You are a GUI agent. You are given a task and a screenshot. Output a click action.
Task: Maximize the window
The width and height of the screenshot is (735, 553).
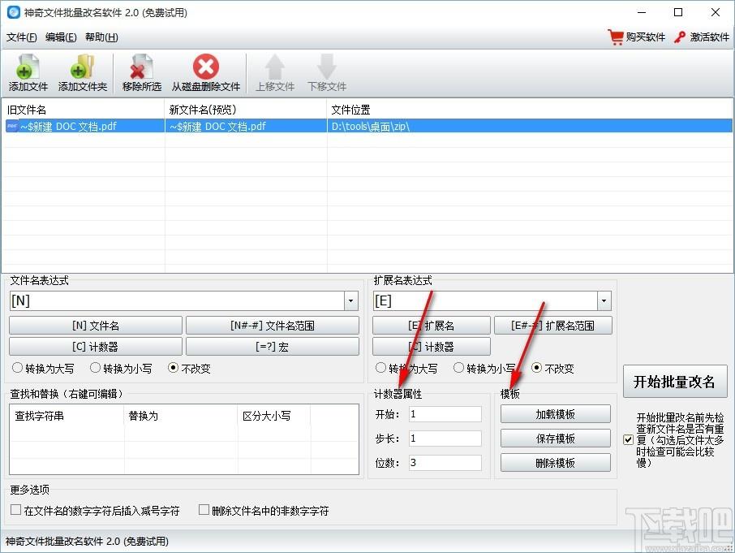678,13
